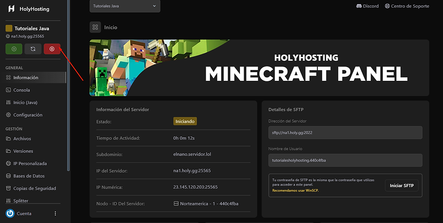Click the Nombre de Usuario SFTP field
The image size is (443, 223).
tap(345, 160)
